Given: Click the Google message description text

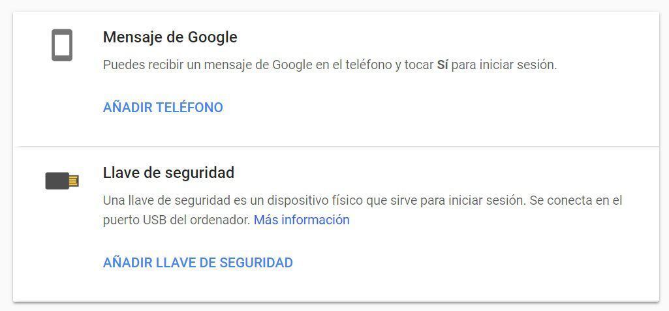Looking at the screenshot, I should coord(330,65).
